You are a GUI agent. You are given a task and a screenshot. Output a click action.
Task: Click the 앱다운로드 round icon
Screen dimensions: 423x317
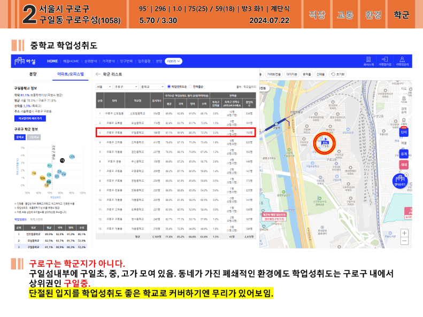point(400,181)
